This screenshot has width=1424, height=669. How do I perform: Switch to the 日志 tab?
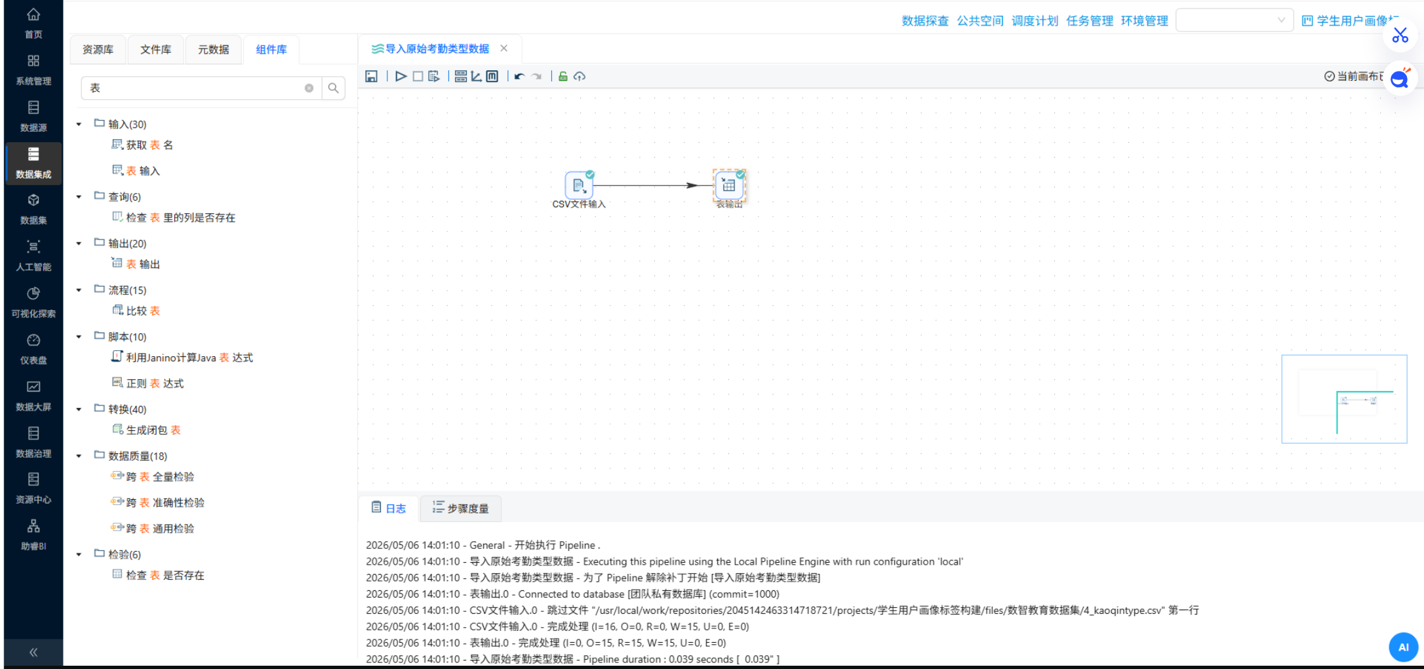coord(389,508)
